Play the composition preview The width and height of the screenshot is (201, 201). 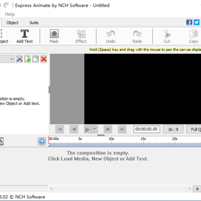point(88,129)
